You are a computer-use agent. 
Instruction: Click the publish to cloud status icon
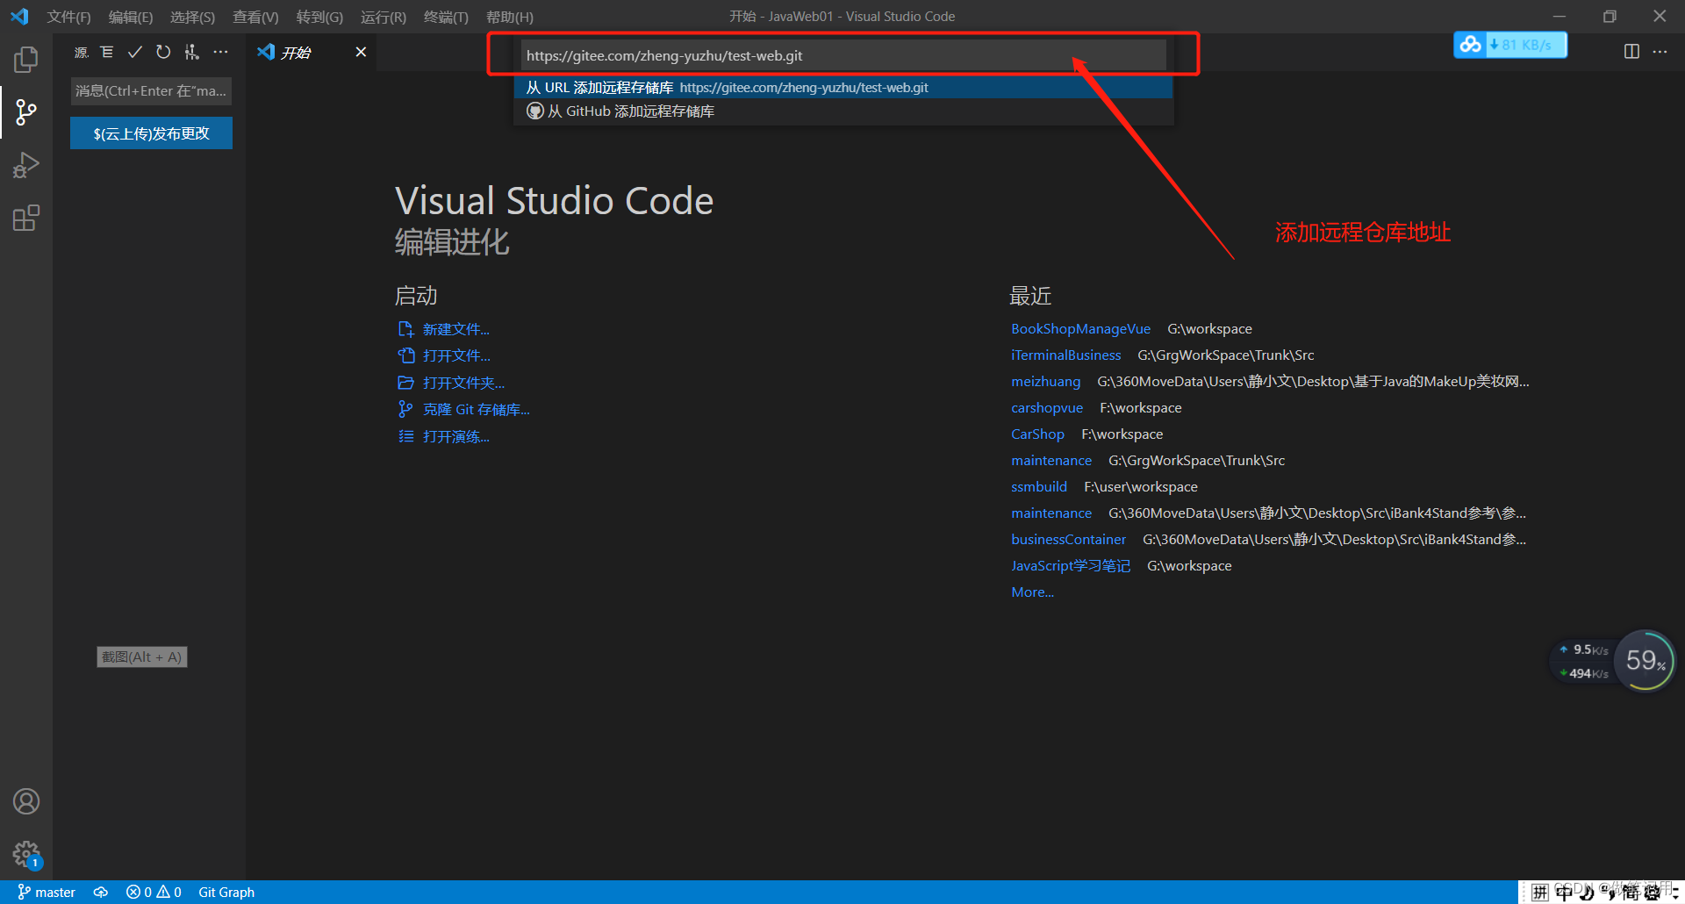pyautogui.click(x=101, y=892)
